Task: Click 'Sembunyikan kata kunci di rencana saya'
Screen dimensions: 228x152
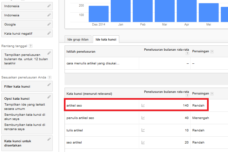Action: (x=25, y=127)
